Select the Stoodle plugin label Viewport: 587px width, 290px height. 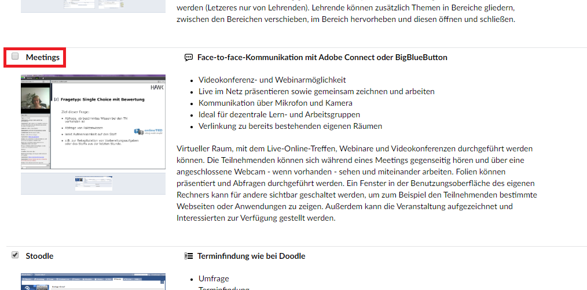pos(40,256)
